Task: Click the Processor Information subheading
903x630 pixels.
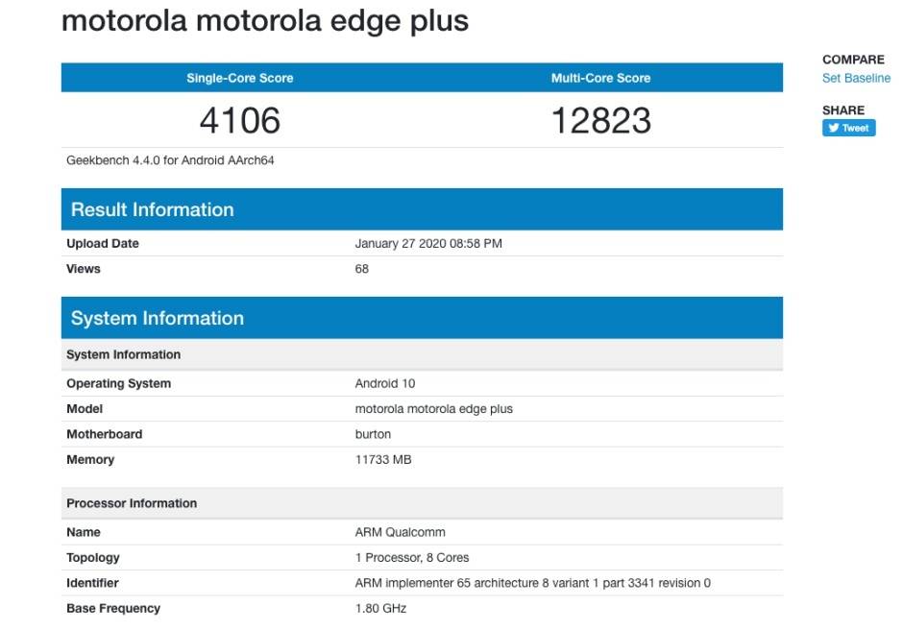Action: [x=422, y=502]
